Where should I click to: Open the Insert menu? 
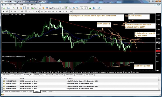tap(16, 5)
